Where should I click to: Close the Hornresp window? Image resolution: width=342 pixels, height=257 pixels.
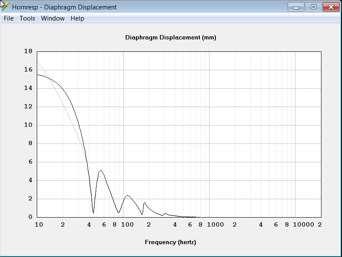(x=331, y=7)
